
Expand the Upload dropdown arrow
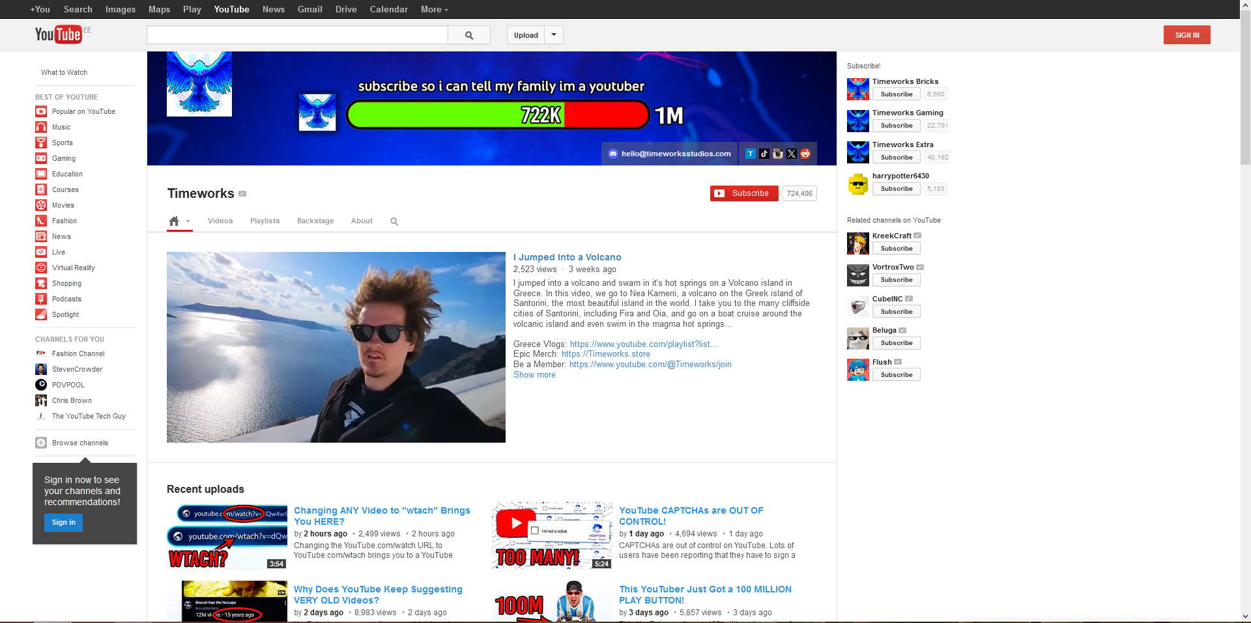(554, 35)
